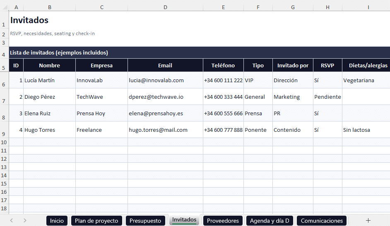
Task: Click the Invitado por header cell
Action: pyautogui.click(x=293, y=66)
